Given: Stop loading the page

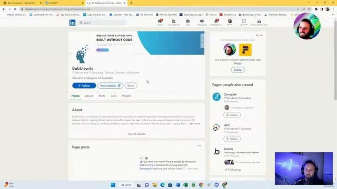Looking at the screenshot, I should point(15,9).
